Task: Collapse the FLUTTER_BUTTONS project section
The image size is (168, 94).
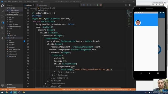Action: (x=14, y=15)
